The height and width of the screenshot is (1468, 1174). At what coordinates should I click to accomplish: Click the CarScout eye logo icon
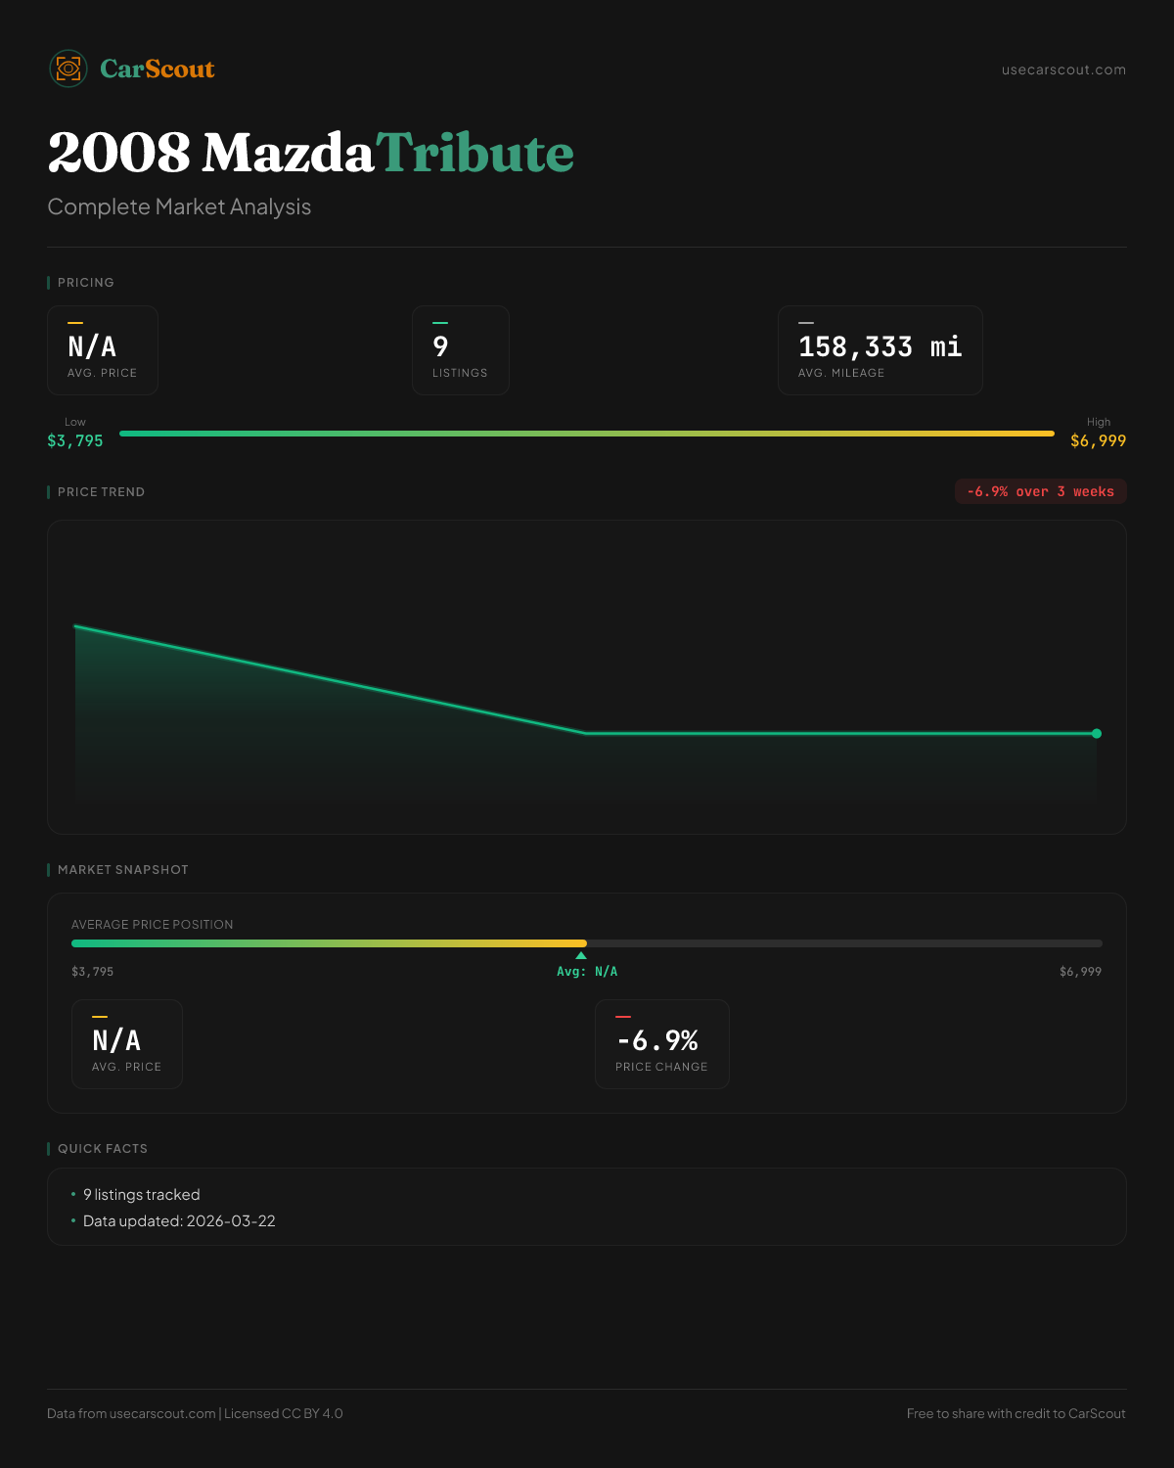68,69
